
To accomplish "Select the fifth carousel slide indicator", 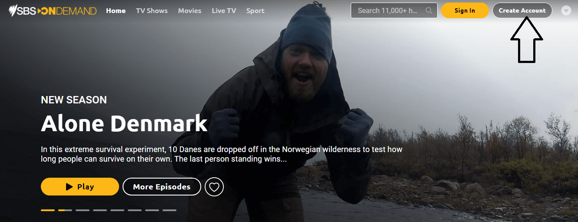I will tap(117, 210).
